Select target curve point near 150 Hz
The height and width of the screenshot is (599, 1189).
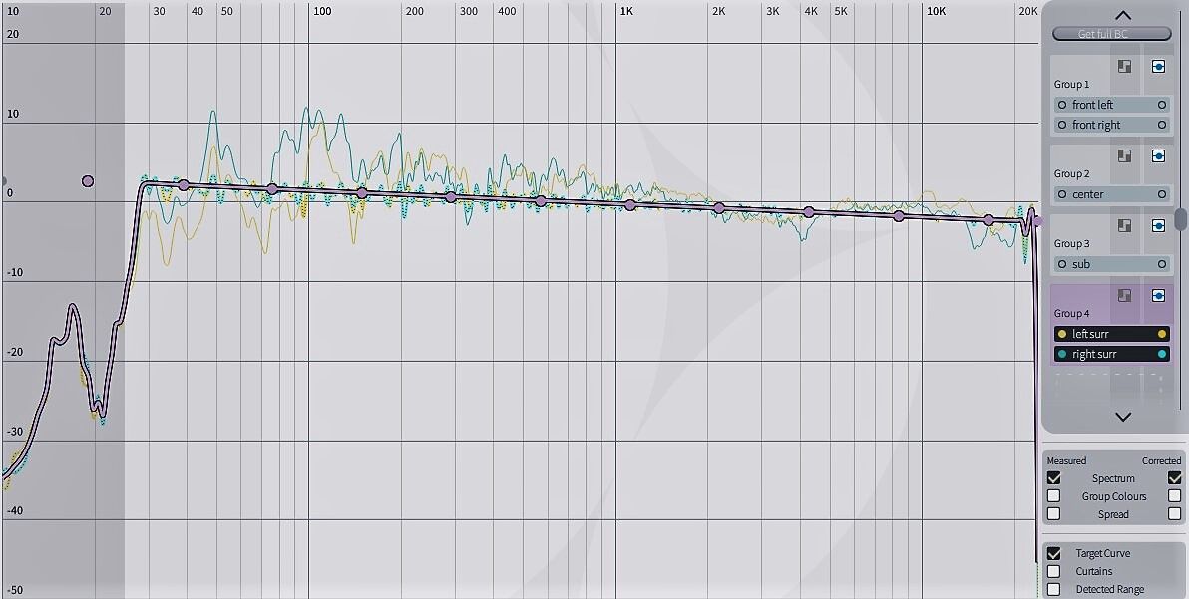point(362,193)
